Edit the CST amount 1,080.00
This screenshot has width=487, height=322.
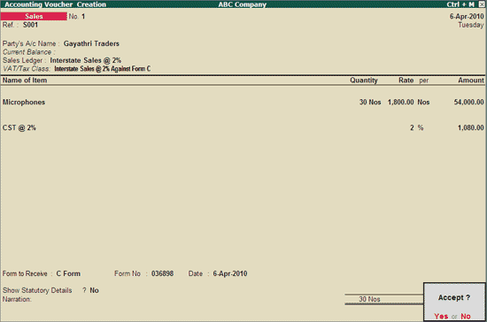(470, 127)
